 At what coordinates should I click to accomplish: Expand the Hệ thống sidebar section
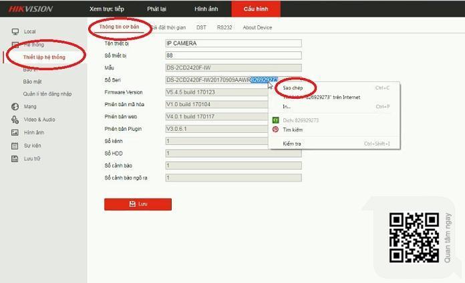coord(34,45)
